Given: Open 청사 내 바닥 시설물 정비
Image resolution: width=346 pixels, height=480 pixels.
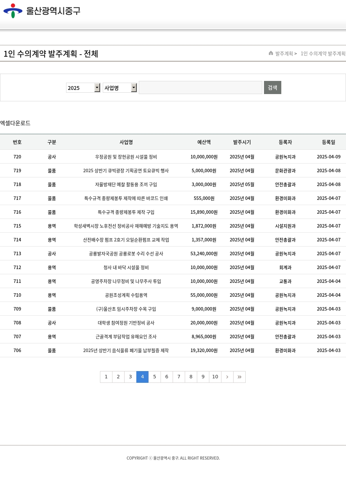Looking at the screenshot, I should [126, 267].
